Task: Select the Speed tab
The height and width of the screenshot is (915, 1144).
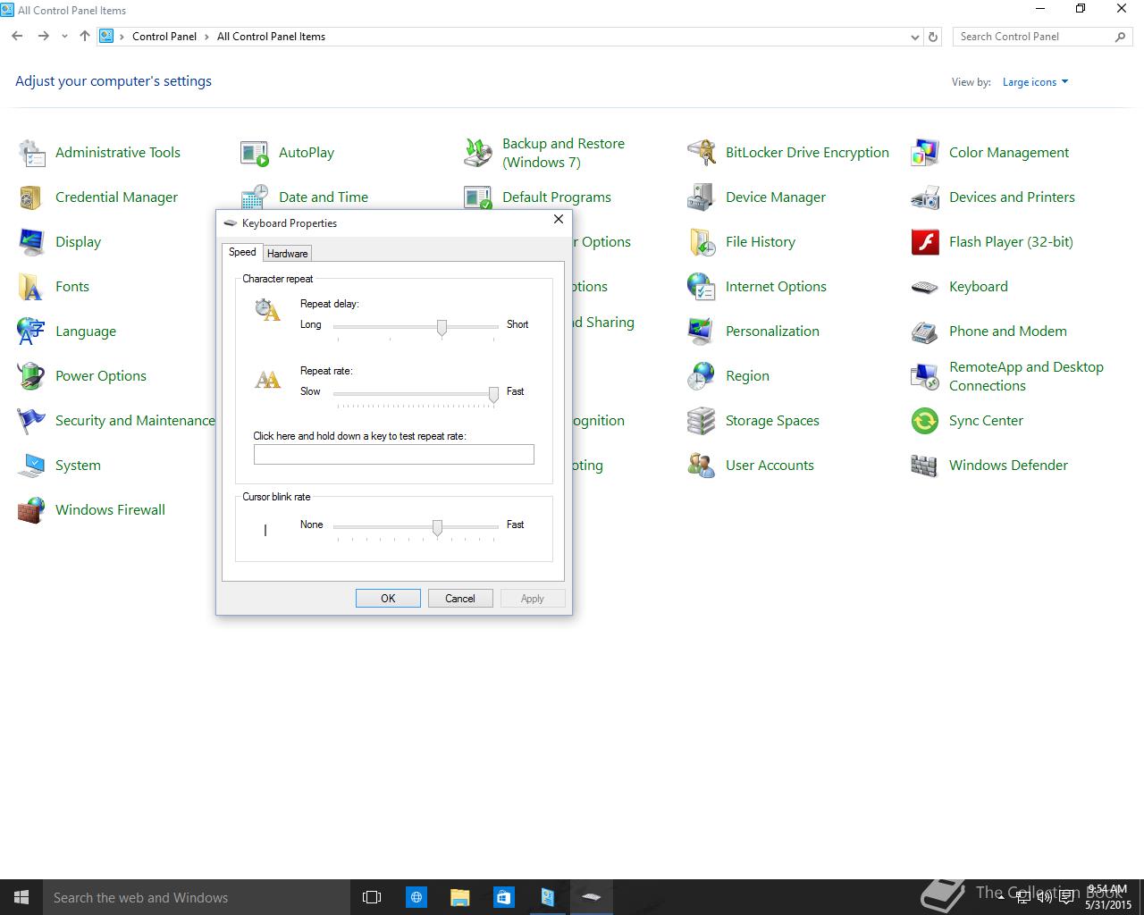Action: point(242,252)
